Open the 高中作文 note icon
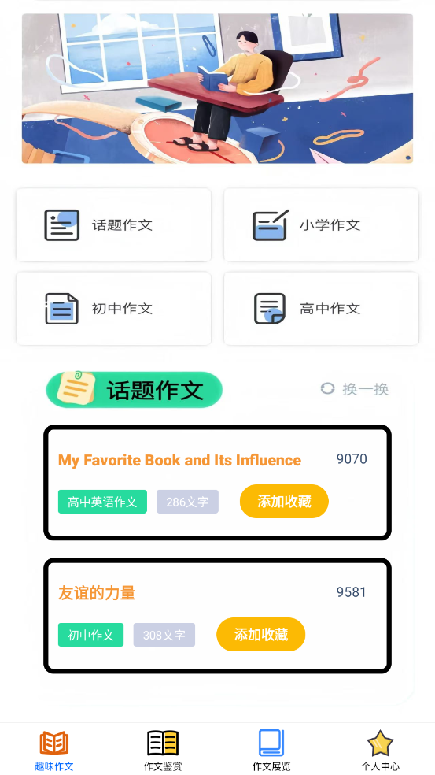 click(270, 309)
